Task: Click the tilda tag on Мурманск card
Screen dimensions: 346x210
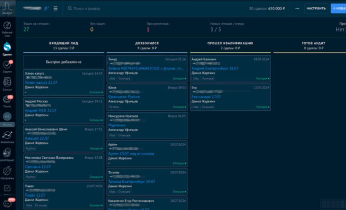Action: pos(112,135)
